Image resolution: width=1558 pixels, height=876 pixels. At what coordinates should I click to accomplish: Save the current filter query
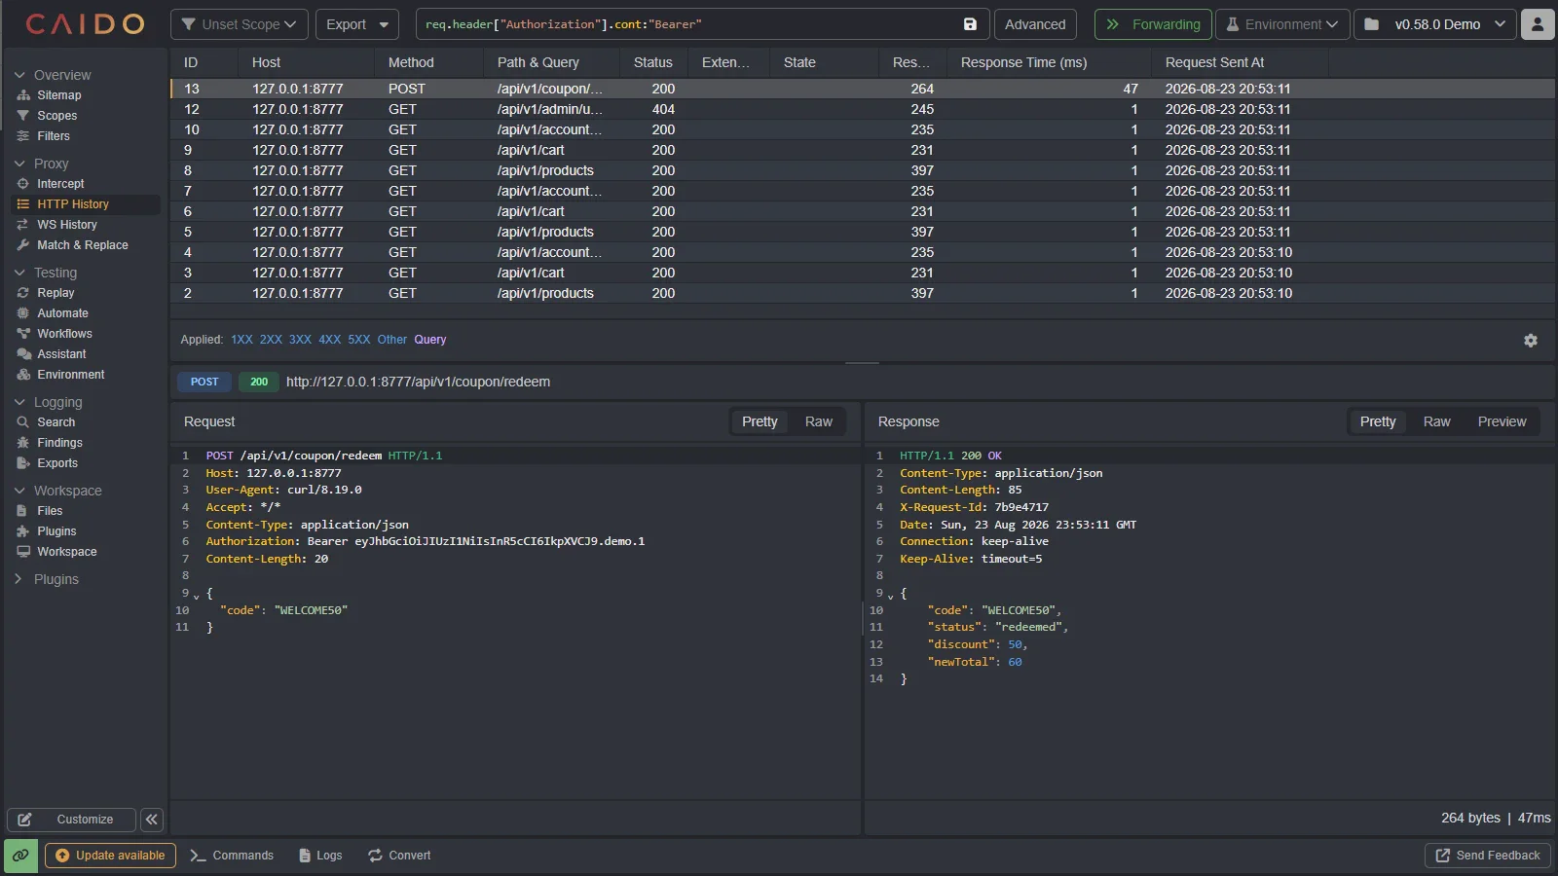coord(970,24)
